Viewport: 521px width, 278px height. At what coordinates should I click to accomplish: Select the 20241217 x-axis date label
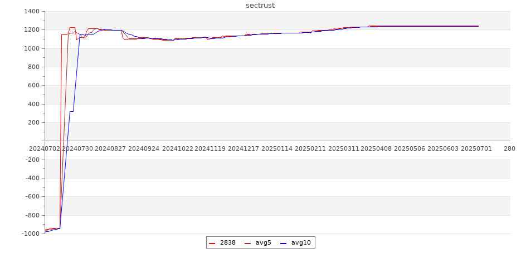click(x=244, y=149)
